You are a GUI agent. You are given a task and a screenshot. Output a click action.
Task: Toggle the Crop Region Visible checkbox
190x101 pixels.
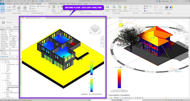pos(10,54)
